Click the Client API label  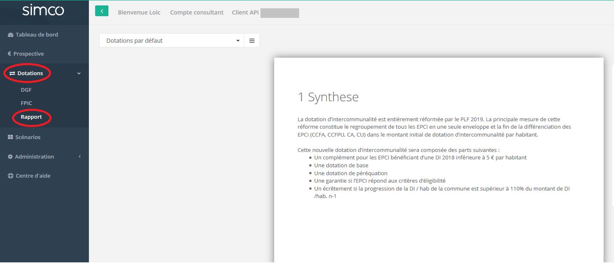click(x=245, y=12)
